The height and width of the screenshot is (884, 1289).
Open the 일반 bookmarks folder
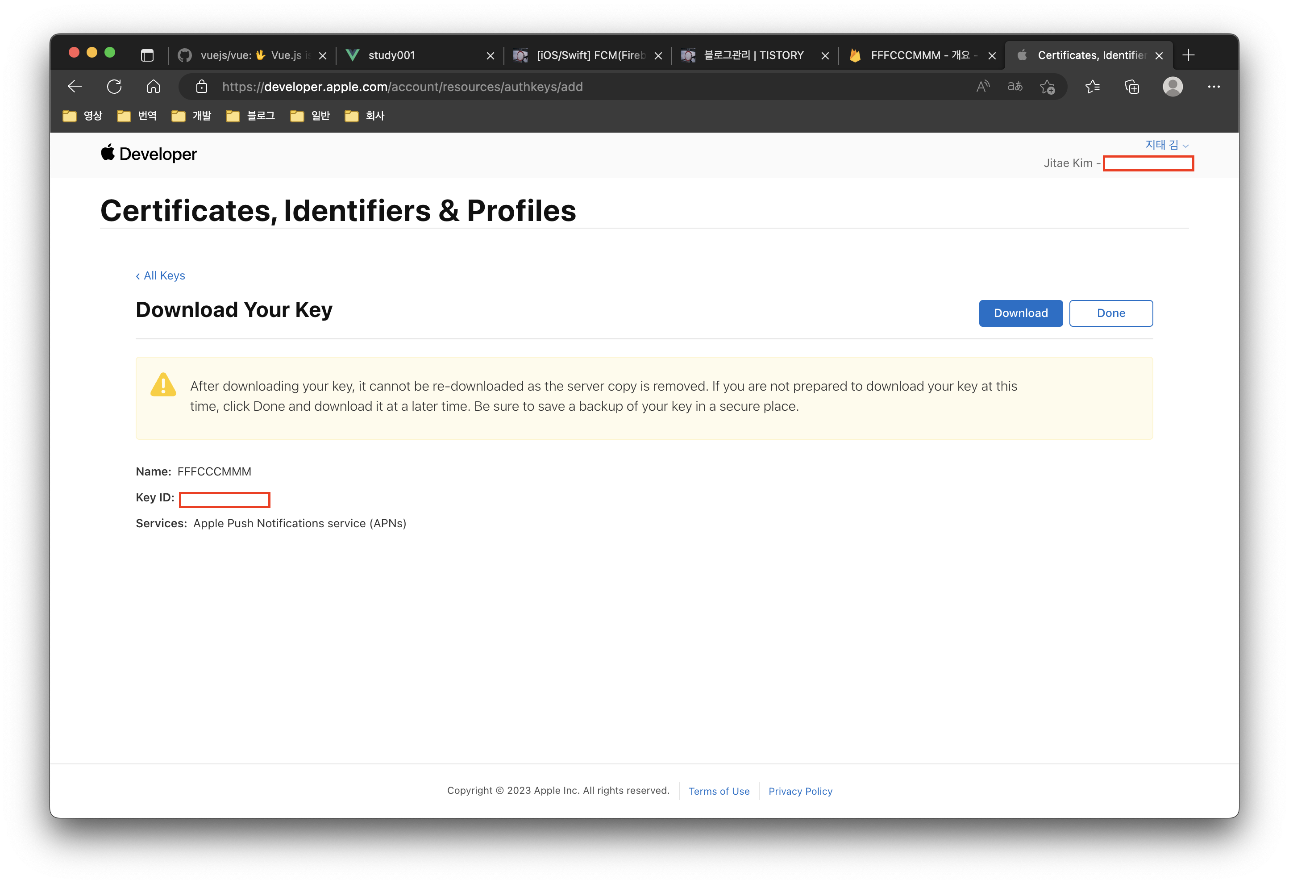pos(310,116)
